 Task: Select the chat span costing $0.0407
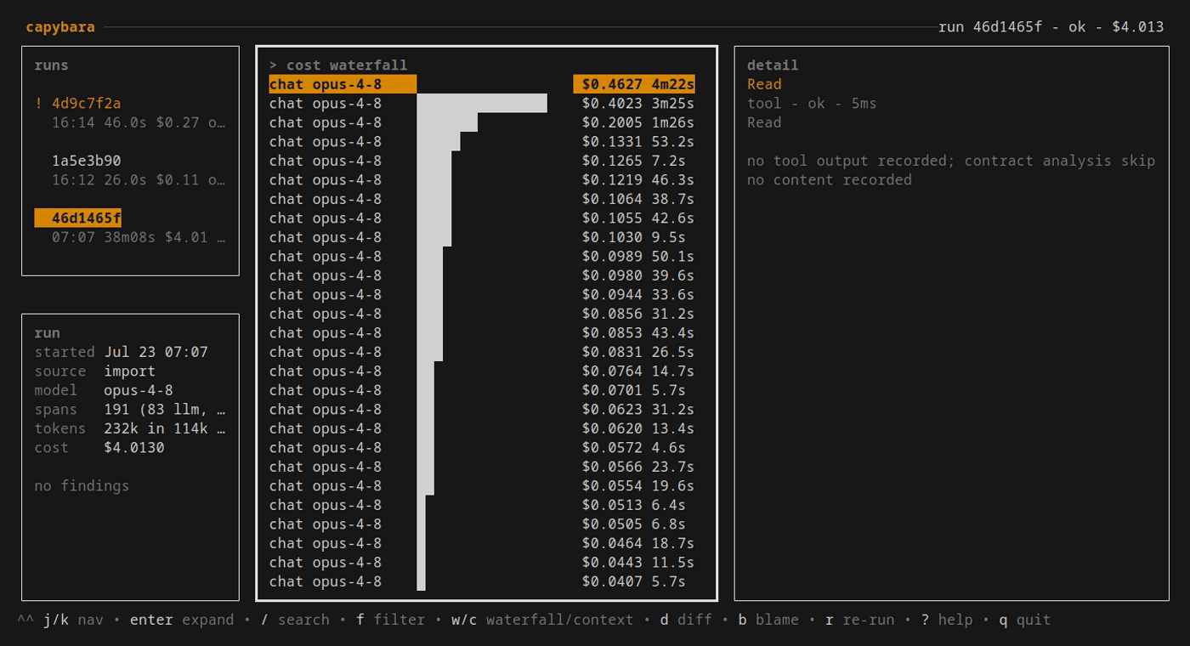point(482,581)
